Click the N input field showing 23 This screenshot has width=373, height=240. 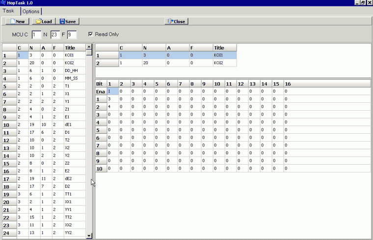pos(54,35)
